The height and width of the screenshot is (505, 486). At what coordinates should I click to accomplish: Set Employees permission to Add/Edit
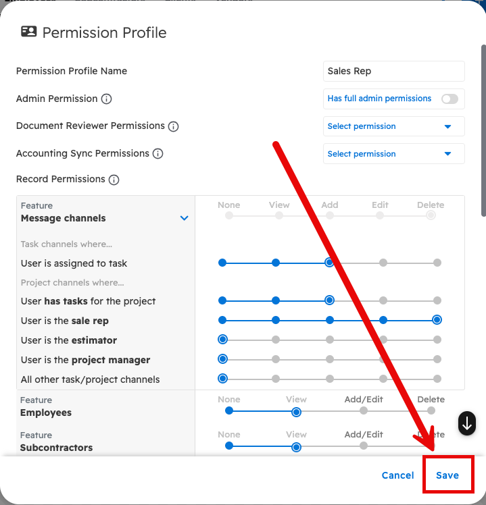point(364,410)
